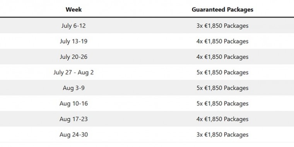This screenshot has width=294, height=147.
Task: Click the dark divider line under headers
Action: 147,17
